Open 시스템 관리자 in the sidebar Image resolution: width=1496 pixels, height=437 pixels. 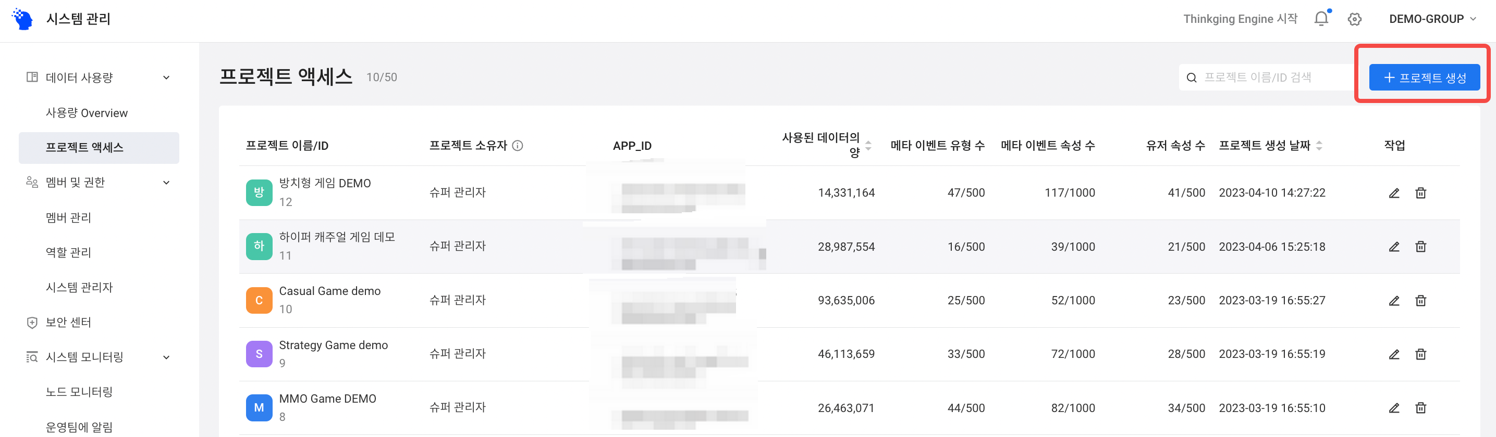pyautogui.click(x=79, y=288)
